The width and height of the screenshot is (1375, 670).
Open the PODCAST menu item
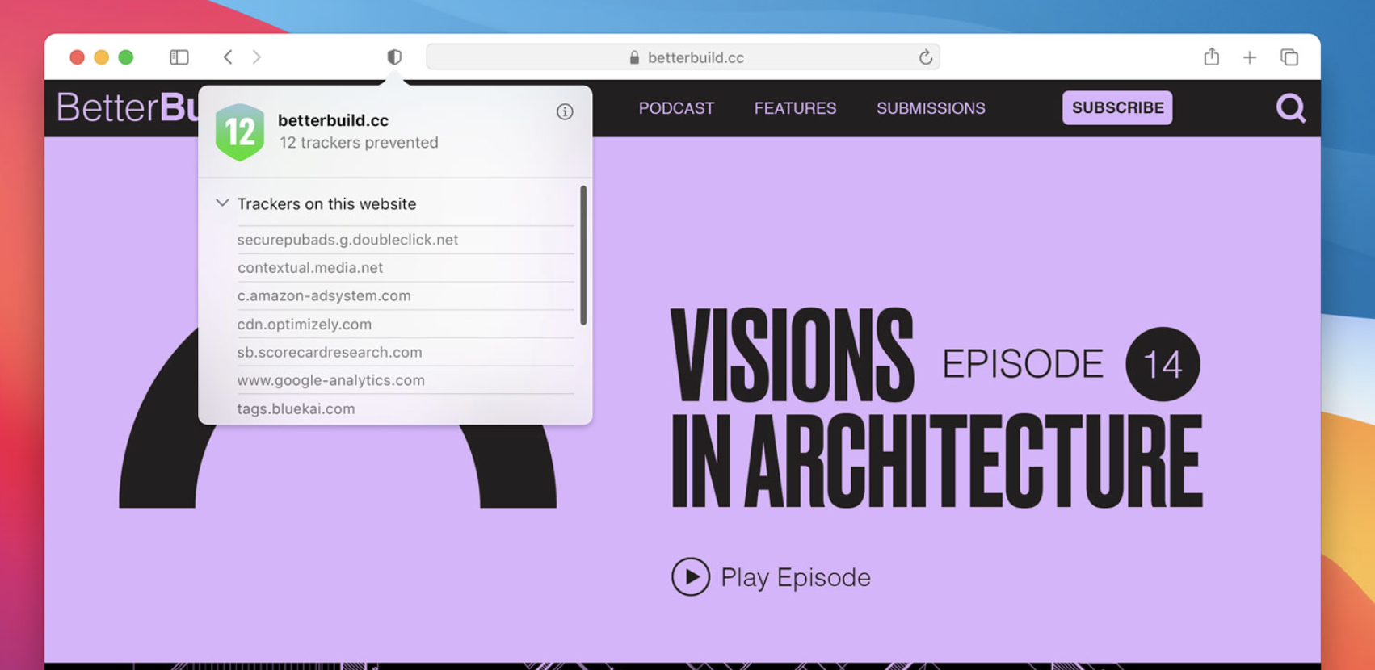[676, 108]
